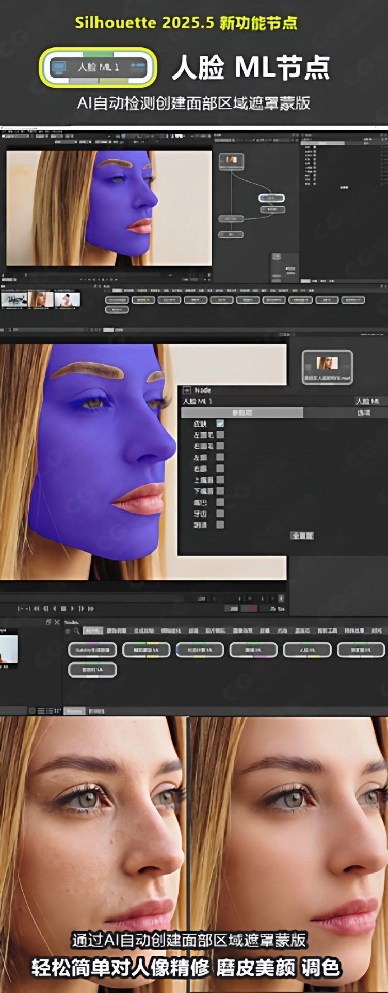Select the highlighted first category tab in the Nodes palette
The width and height of the screenshot is (388, 993).
point(93,631)
